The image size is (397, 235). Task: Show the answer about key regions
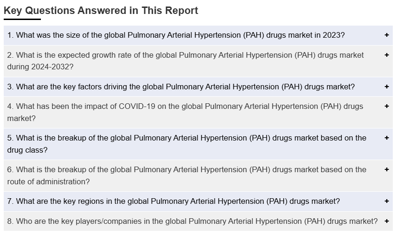[x=173, y=201]
